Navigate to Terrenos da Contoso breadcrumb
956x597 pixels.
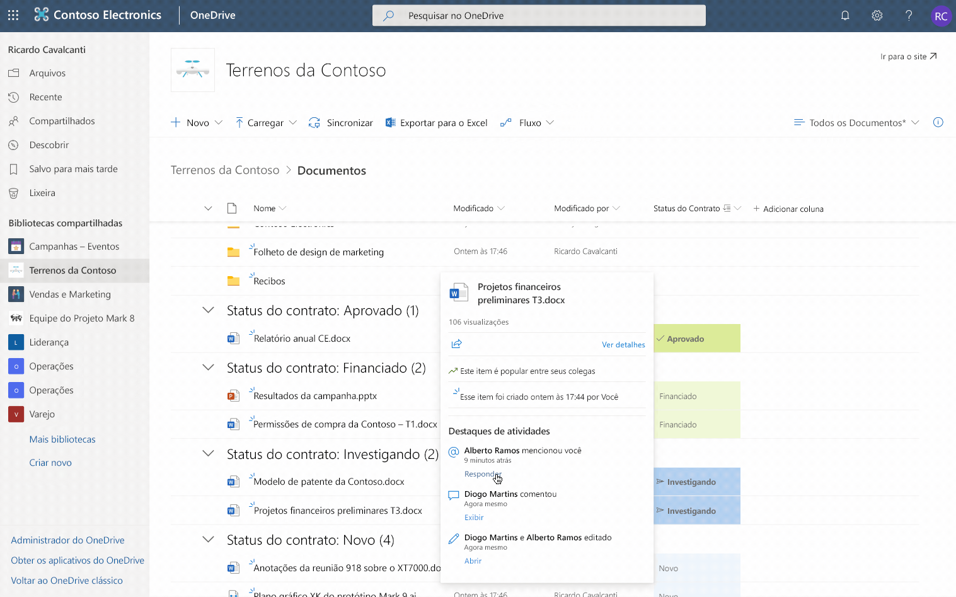(x=225, y=170)
